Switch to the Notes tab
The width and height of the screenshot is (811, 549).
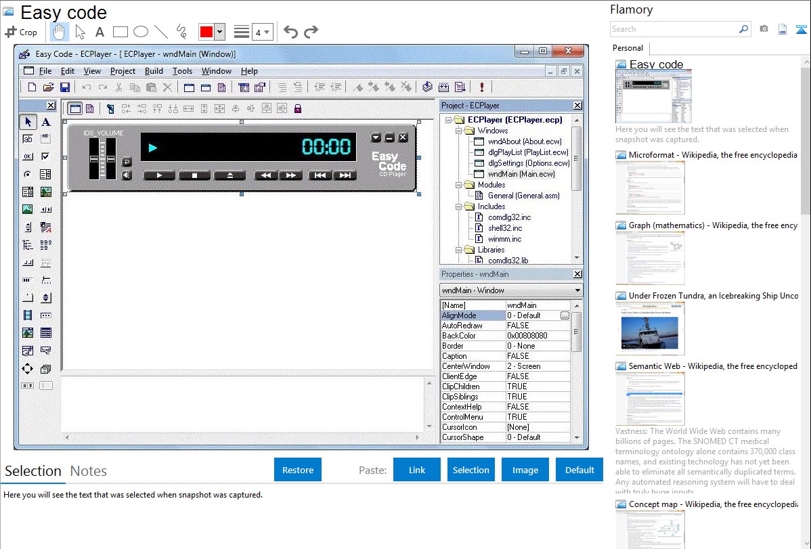tap(89, 471)
